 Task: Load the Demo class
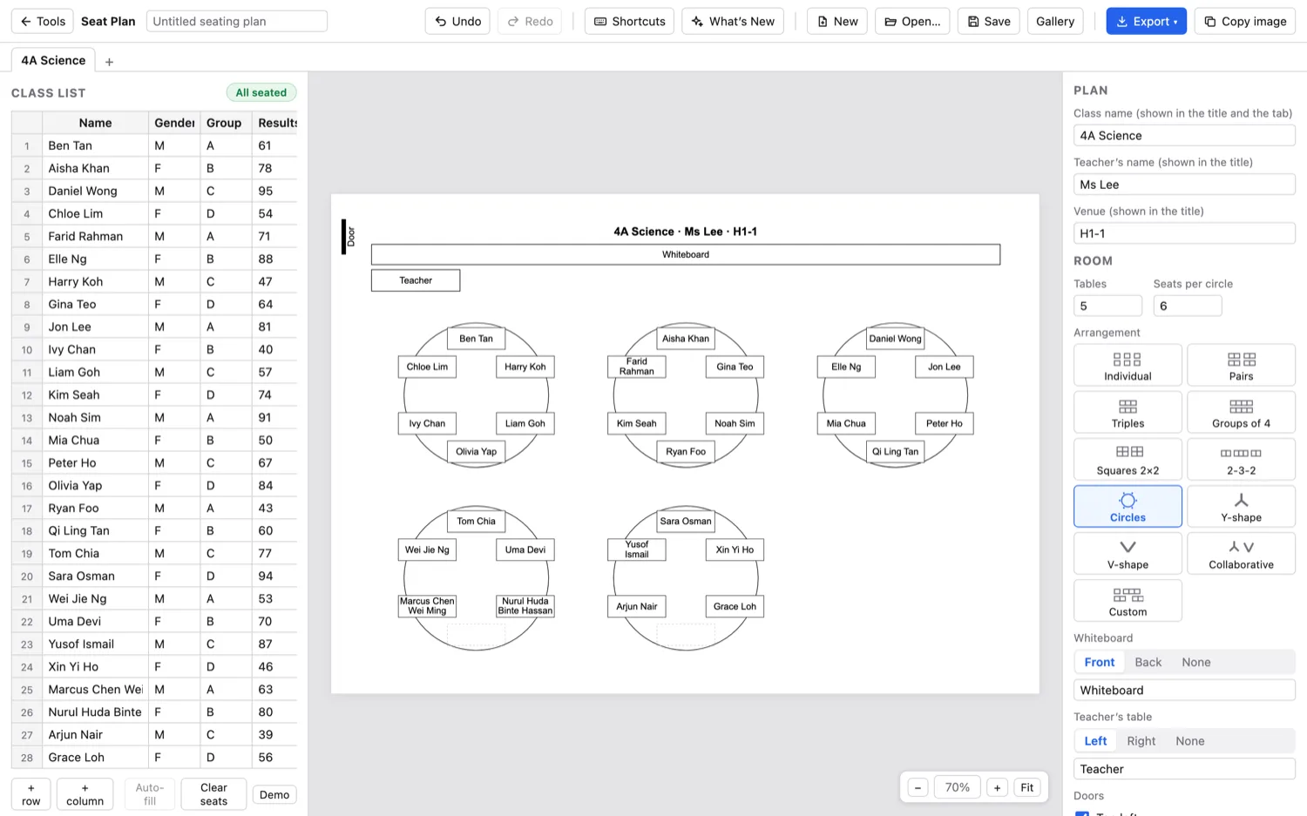point(274,794)
